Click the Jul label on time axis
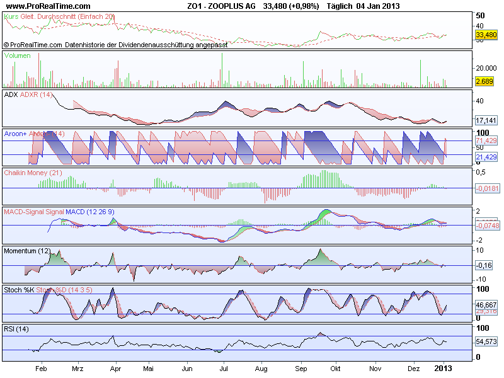Image resolution: width=504 pixels, height=378 pixels. point(224,369)
